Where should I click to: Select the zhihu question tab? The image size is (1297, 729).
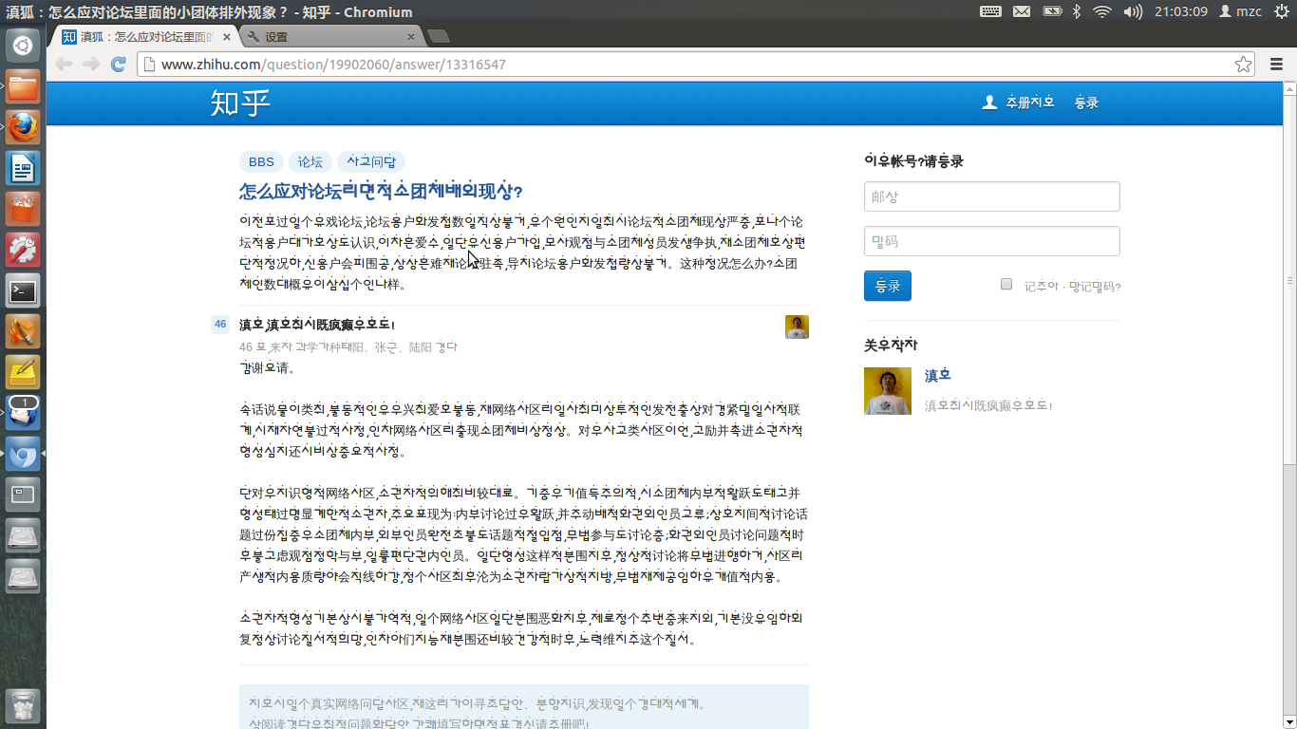click(144, 37)
